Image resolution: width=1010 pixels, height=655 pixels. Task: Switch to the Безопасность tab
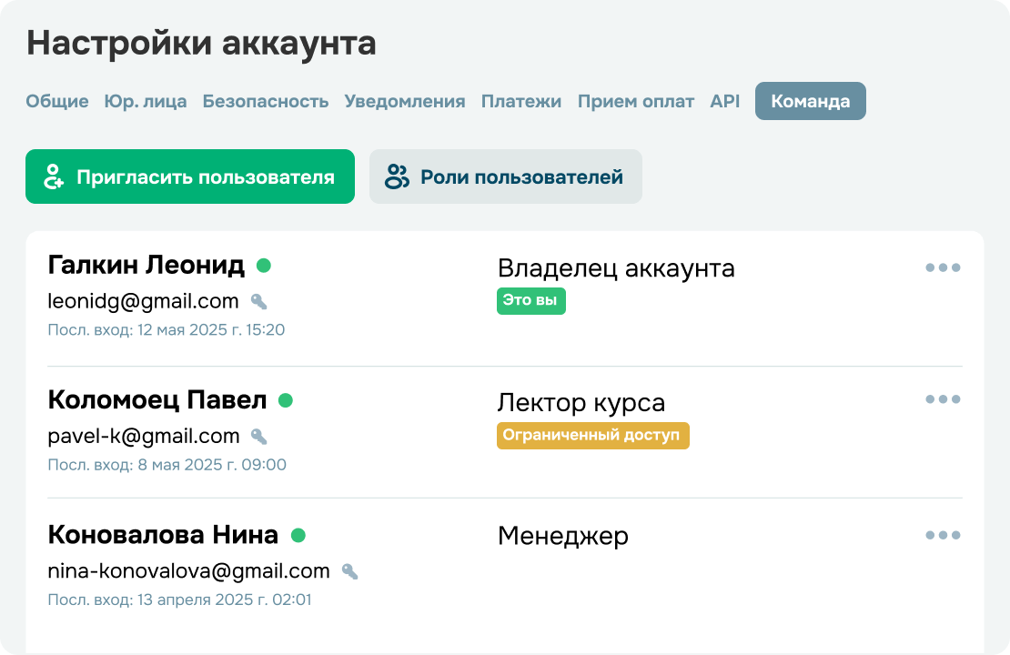point(266,101)
